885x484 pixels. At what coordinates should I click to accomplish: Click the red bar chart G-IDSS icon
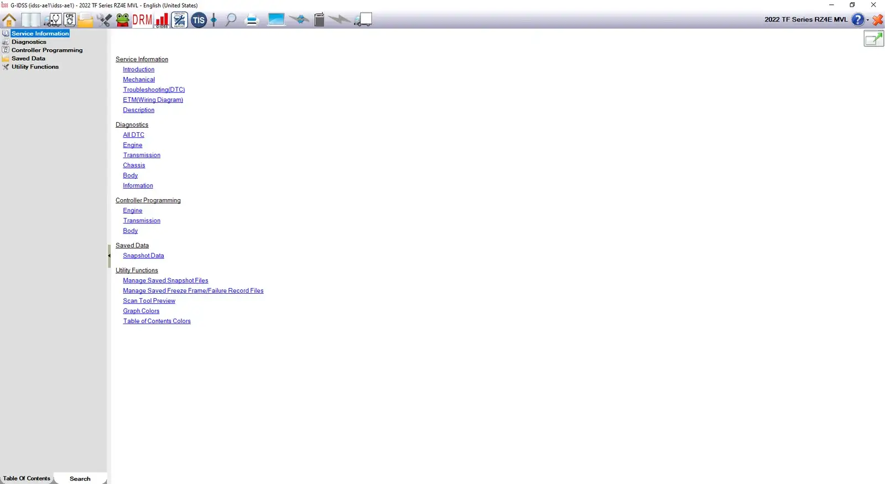(x=162, y=20)
